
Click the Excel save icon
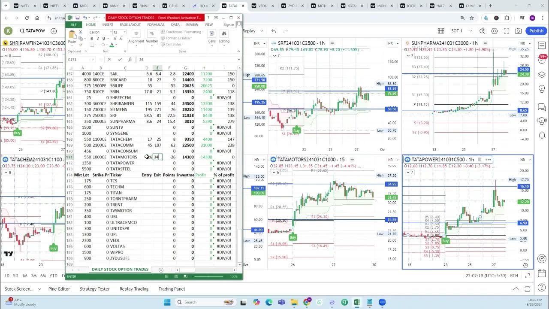(x=77, y=18)
